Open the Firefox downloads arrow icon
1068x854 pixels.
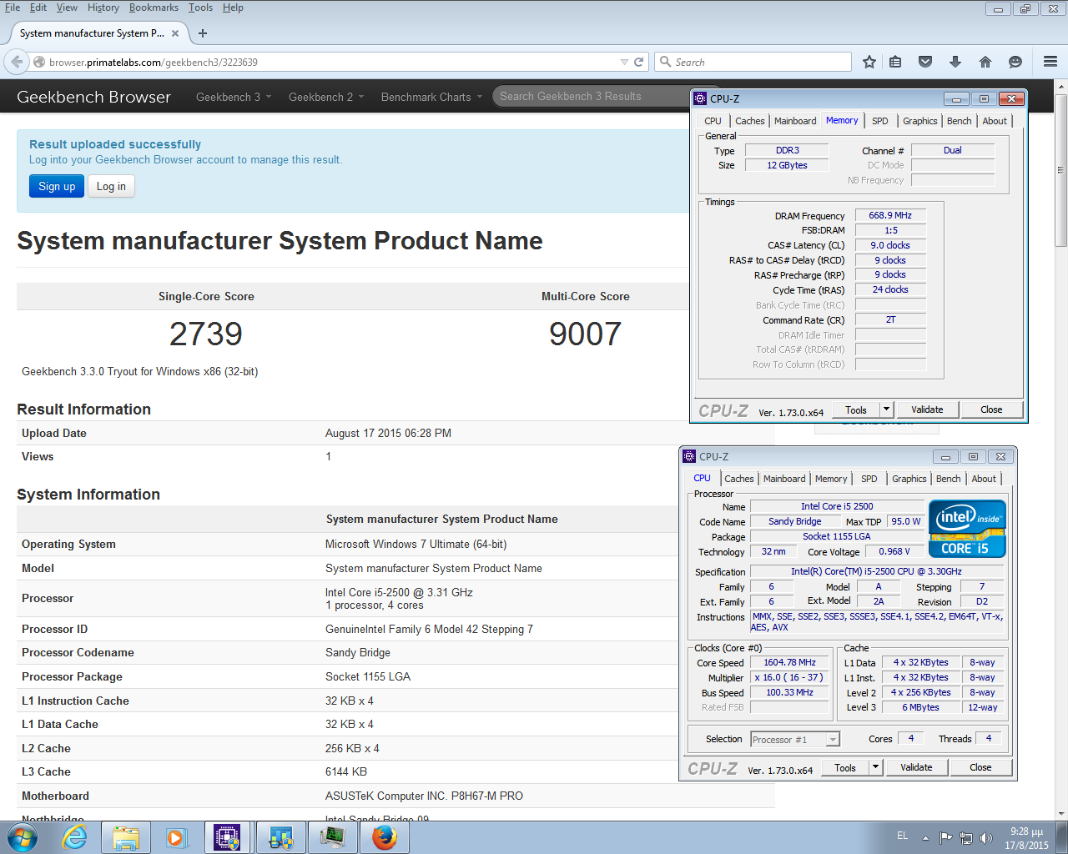(x=955, y=62)
